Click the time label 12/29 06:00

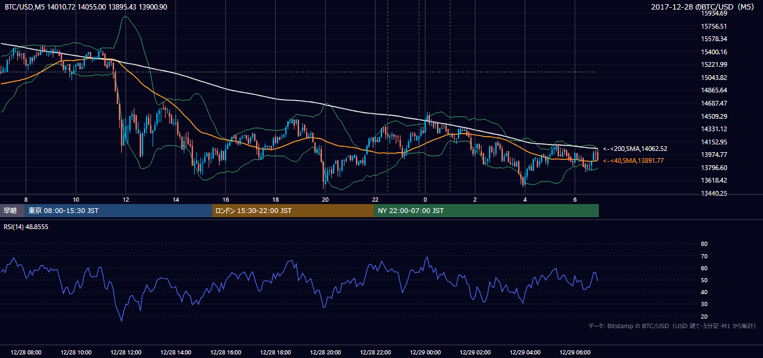click(575, 353)
